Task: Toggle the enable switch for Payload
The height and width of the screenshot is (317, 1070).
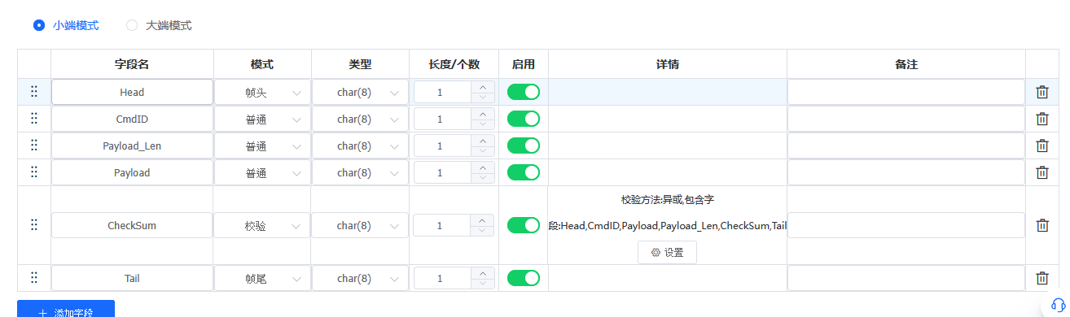Action: tap(524, 172)
